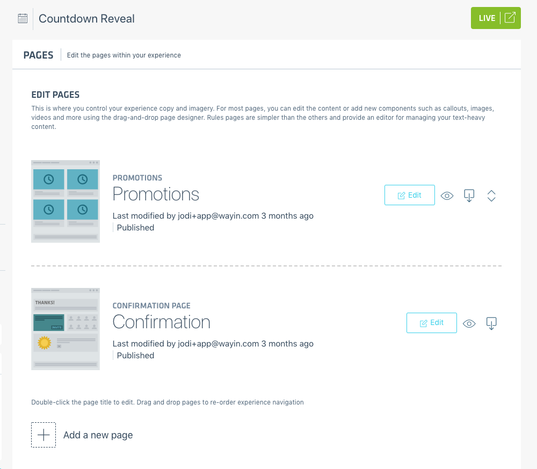Click the dashed plus icon to add page
The image size is (537, 469).
click(x=43, y=435)
